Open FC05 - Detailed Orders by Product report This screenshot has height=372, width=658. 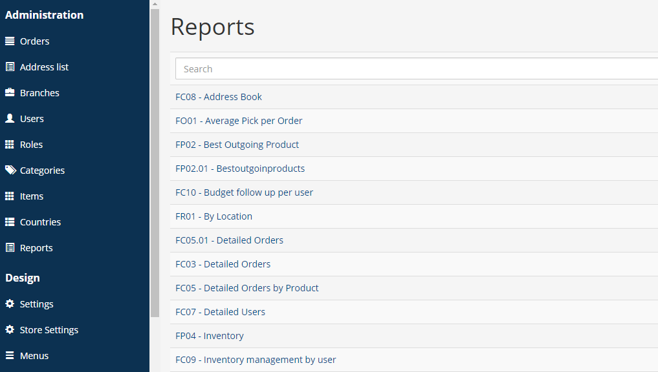click(247, 288)
